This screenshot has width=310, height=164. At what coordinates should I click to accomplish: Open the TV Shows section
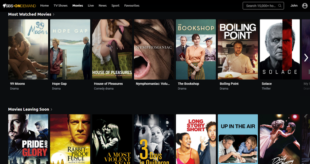pos(61,6)
